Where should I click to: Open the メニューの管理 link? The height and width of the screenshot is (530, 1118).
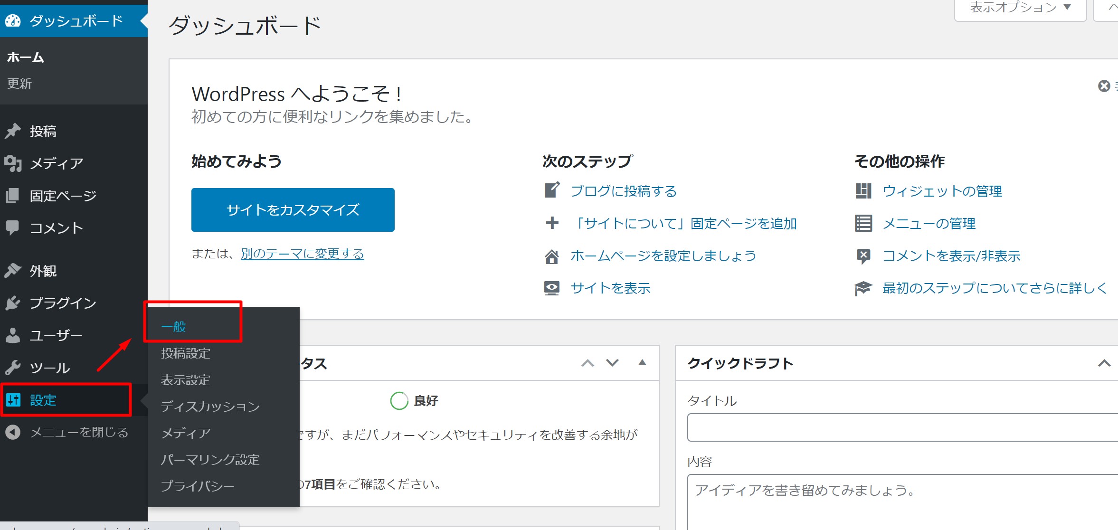pos(929,223)
